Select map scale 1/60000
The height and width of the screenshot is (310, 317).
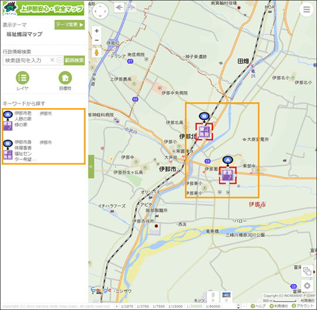point(213,307)
